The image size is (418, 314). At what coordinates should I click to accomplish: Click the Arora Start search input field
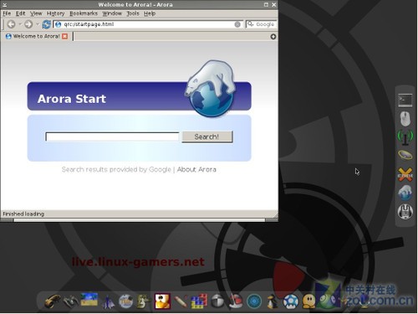(112, 136)
